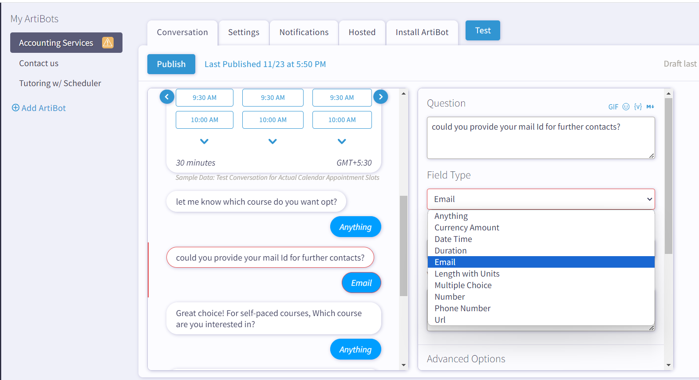Insert a GIF into the question
The width and height of the screenshot is (699, 380).
613,107
